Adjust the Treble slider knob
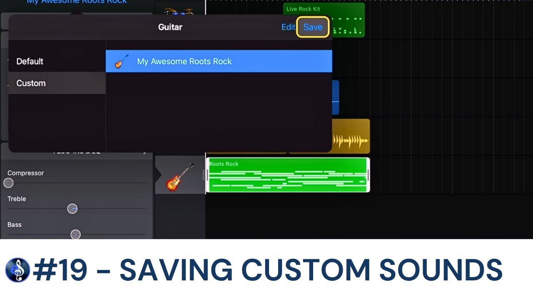This screenshot has width=533, height=300. (72, 209)
